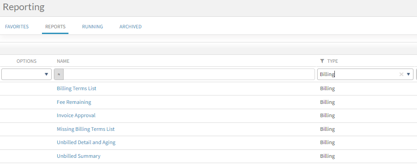The image size is (417, 164).
Task: Open the Archived tab
Action: tap(130, 27)
